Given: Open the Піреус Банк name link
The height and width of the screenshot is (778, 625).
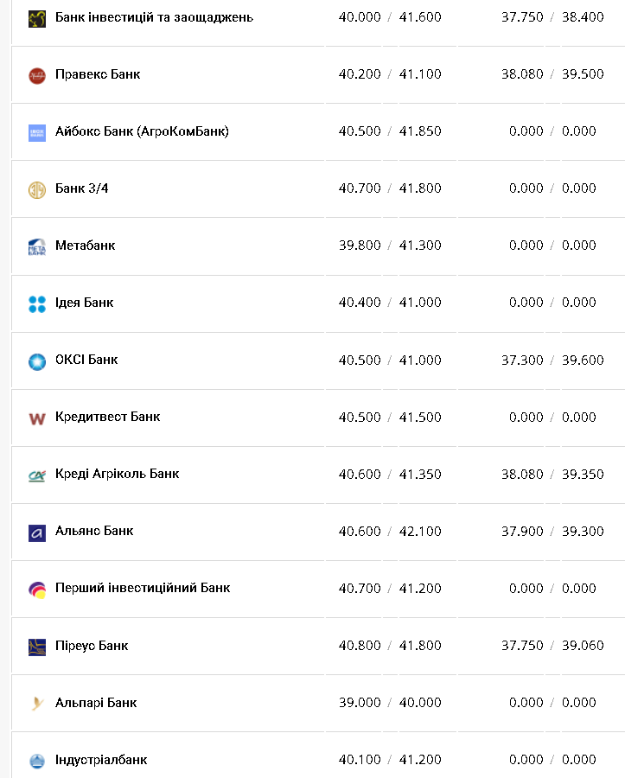Looking at the screenshot, I should [x=92, y=645].
